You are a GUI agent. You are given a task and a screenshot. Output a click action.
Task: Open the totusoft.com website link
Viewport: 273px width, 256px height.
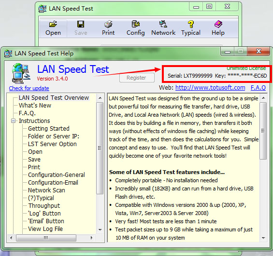tap(210, 88)
